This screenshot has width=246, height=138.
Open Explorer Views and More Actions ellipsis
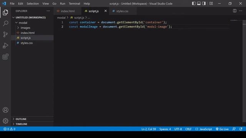[x=48, y=11]
